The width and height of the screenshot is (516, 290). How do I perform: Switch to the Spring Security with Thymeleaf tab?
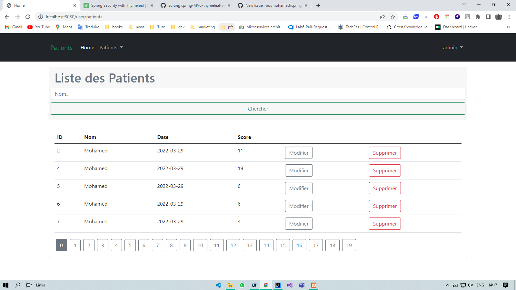[116, 5]
